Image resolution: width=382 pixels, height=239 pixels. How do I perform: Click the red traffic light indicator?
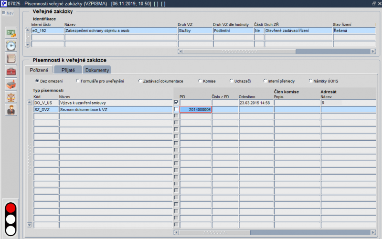pos(11,208)
